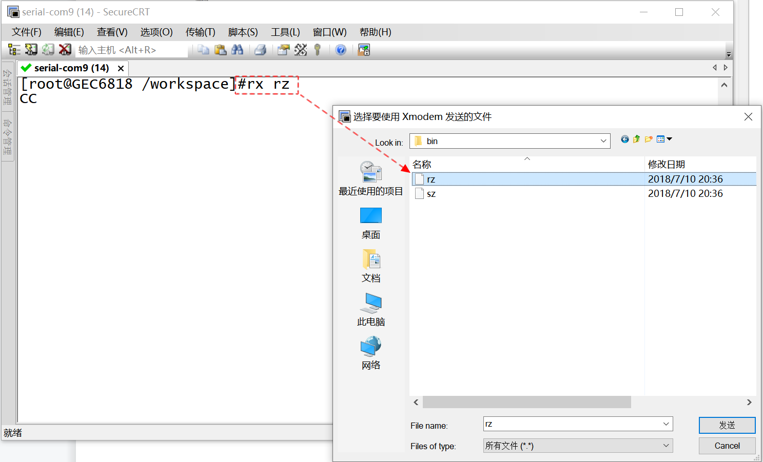Click the sz file icon
This screenshot has width=763, height=462.
point(419,193)
